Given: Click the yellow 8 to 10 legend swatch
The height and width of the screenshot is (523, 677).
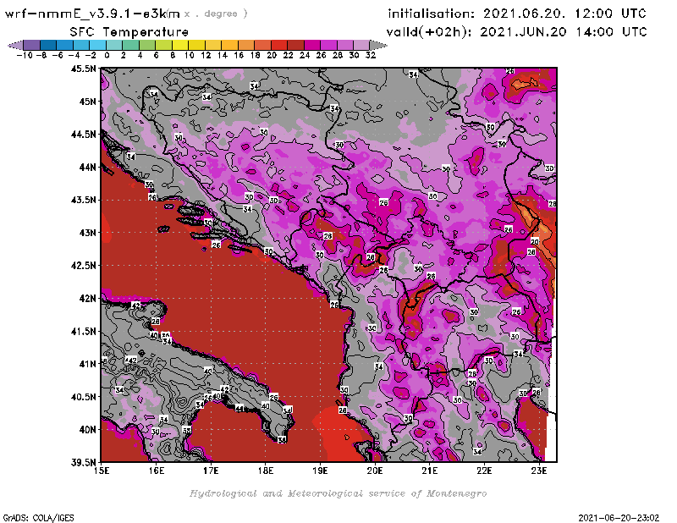Looking at the screenshot, I should pos(180,45).
